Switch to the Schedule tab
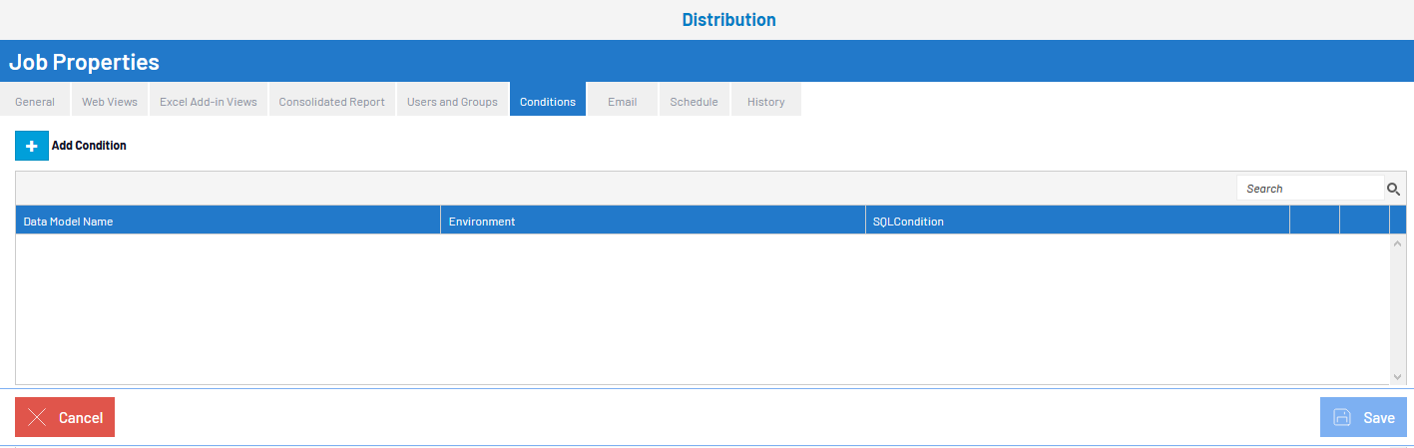1414x448 pixels. click(x=694, y=102)
